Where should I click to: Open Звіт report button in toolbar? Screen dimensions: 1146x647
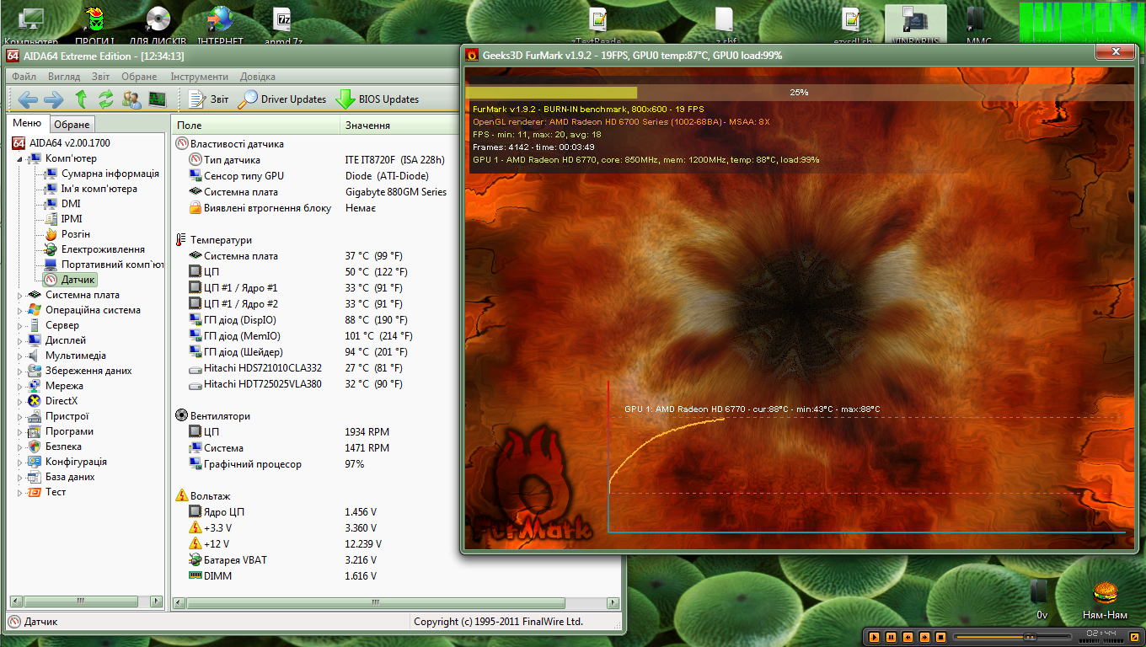209,99
